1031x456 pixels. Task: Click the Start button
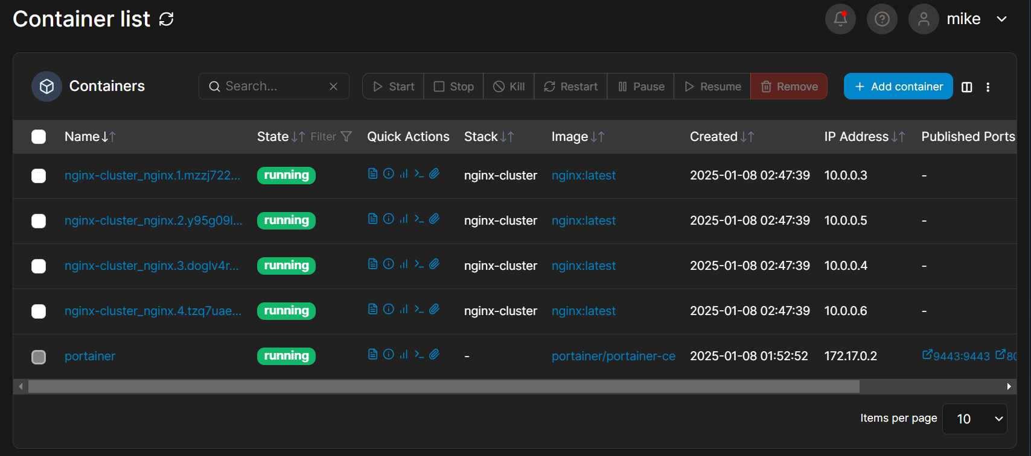point(394,87)
